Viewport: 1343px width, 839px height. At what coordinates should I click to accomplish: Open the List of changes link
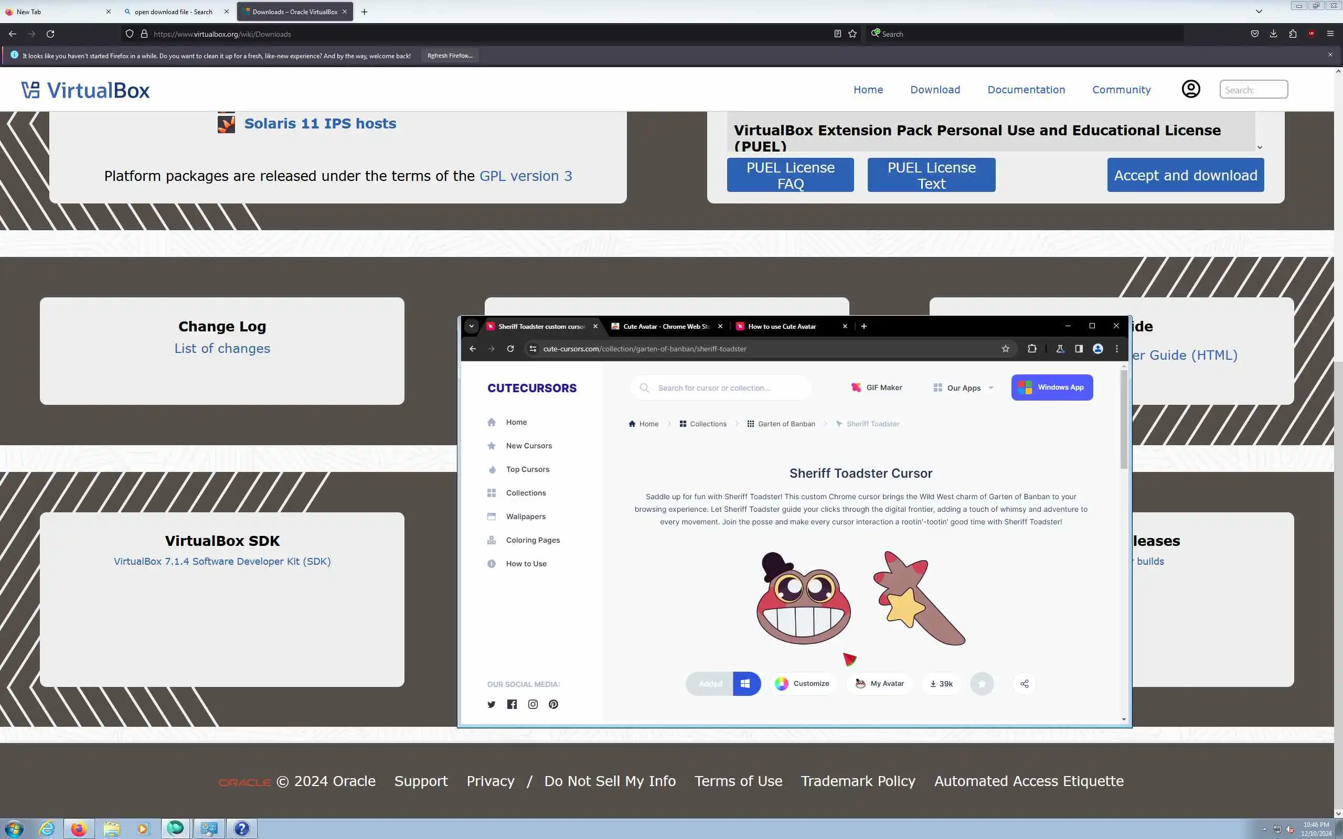222,349
